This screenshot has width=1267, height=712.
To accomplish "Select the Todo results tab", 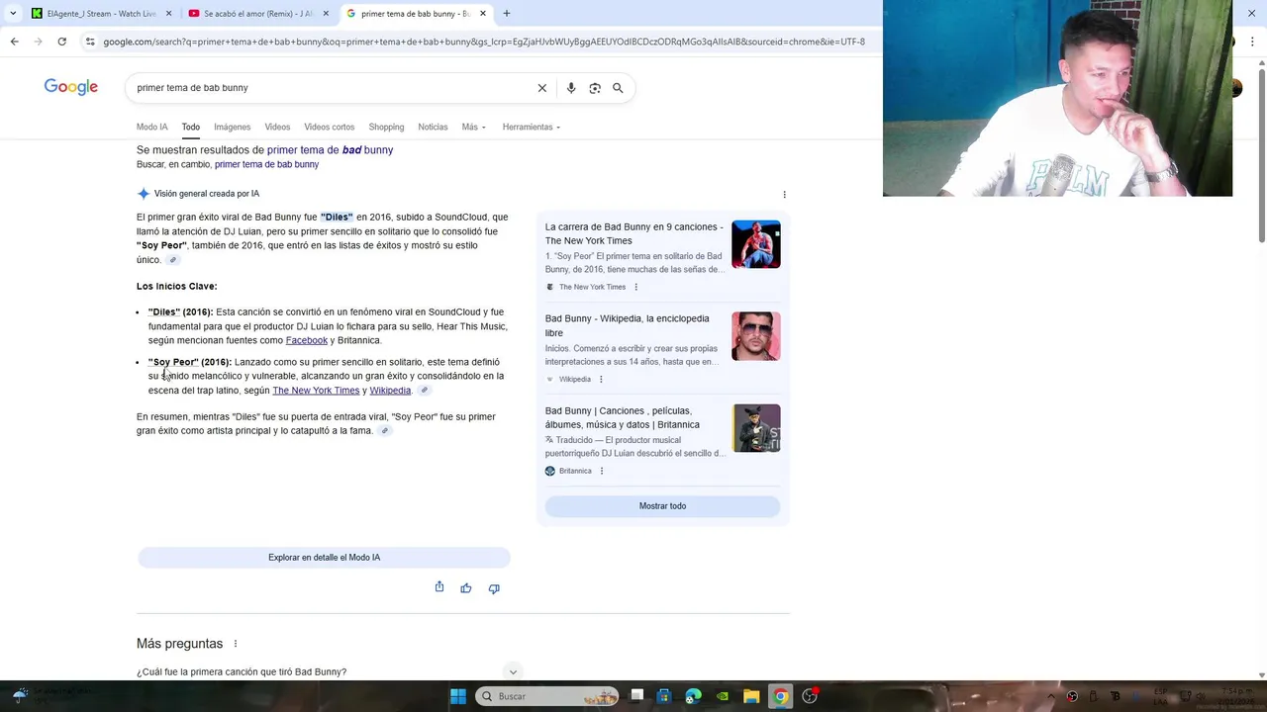I will coord(190,127).
